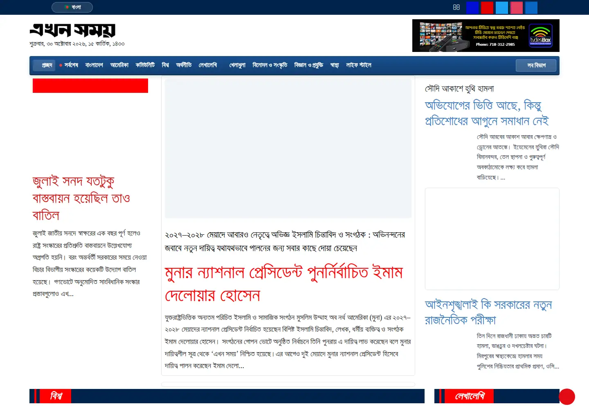Open the আমেরিকা section
This screenshot has width=589, height=409.
(119, 65)
